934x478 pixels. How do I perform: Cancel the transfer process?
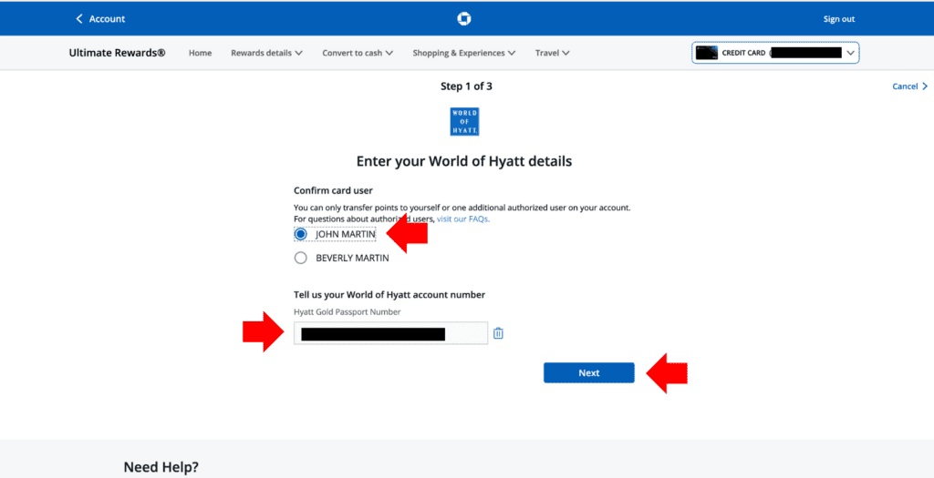909,86
